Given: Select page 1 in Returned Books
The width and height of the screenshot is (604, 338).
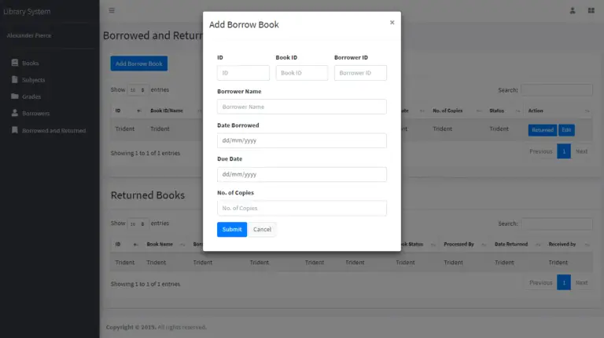Looking at the screenshot, I should coord(564,282).
